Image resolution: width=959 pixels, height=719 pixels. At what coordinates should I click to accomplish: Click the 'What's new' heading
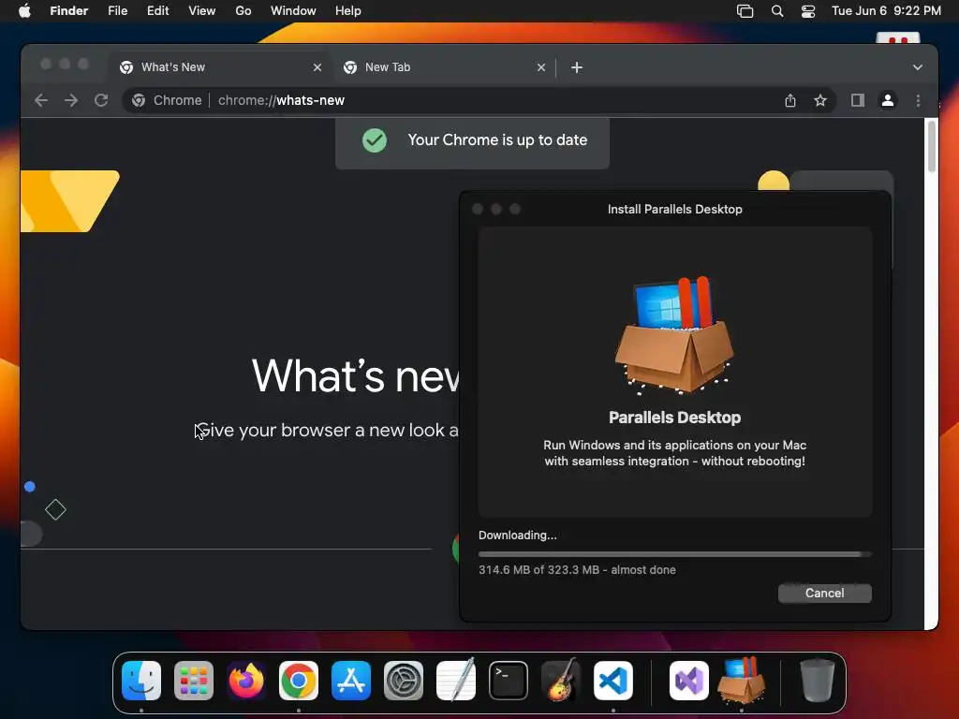[x=355, y=375]
